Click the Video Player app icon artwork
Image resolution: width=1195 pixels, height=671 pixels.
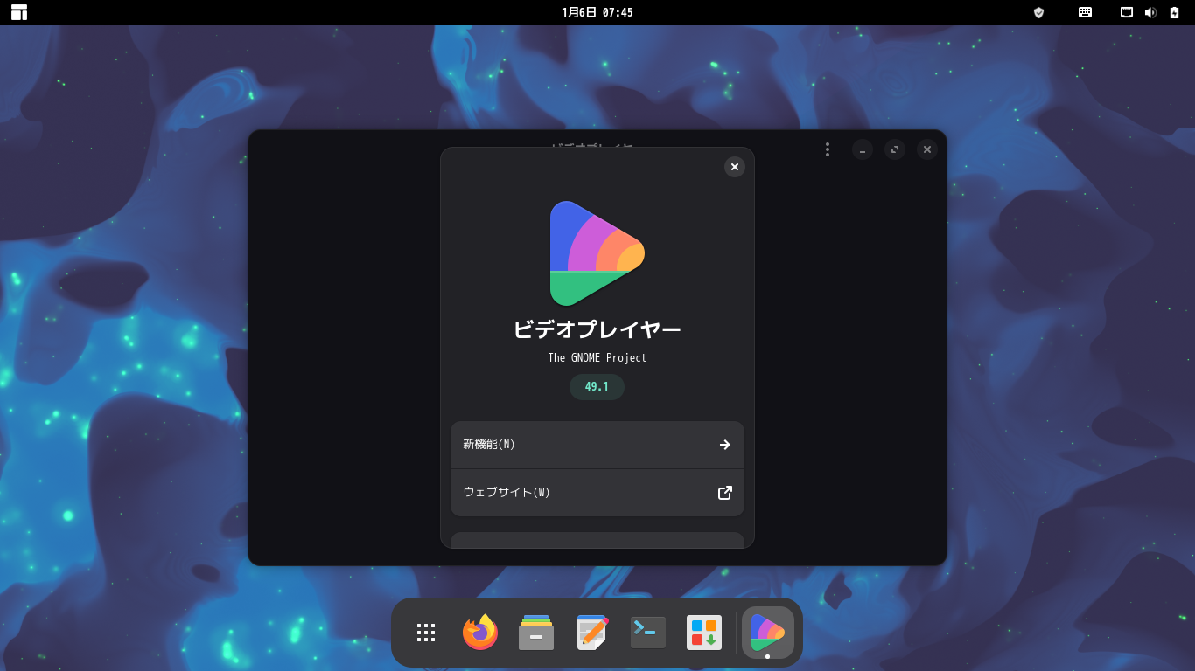click(597, 252)
